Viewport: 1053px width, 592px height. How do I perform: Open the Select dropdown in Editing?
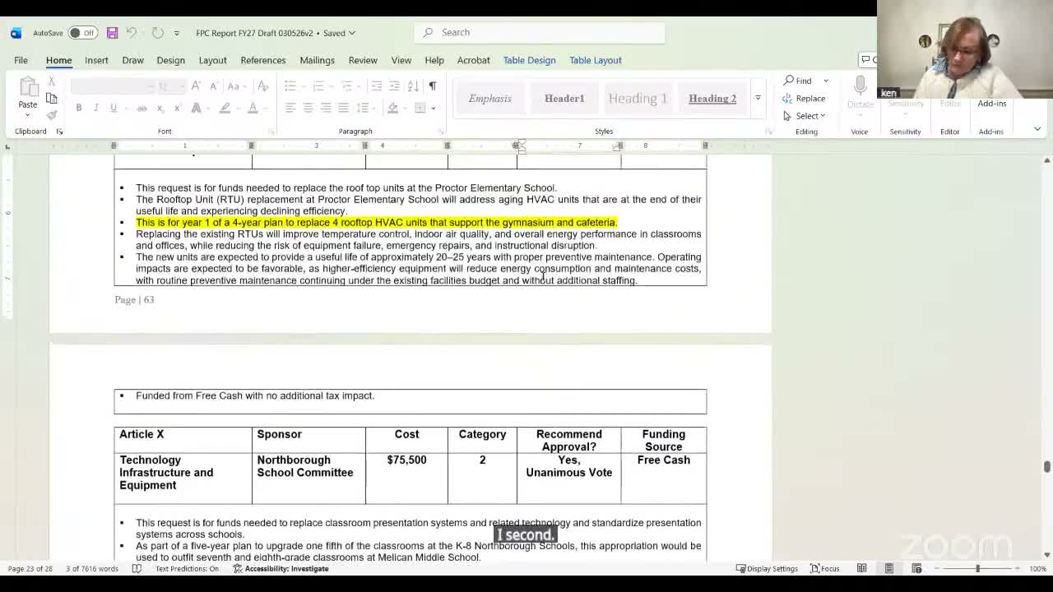[805, 116]
